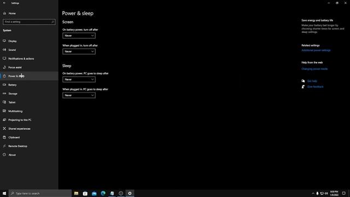Open the Multitasking settings icon
Screen dimensions: 350x197
click(x=4, y=111)
